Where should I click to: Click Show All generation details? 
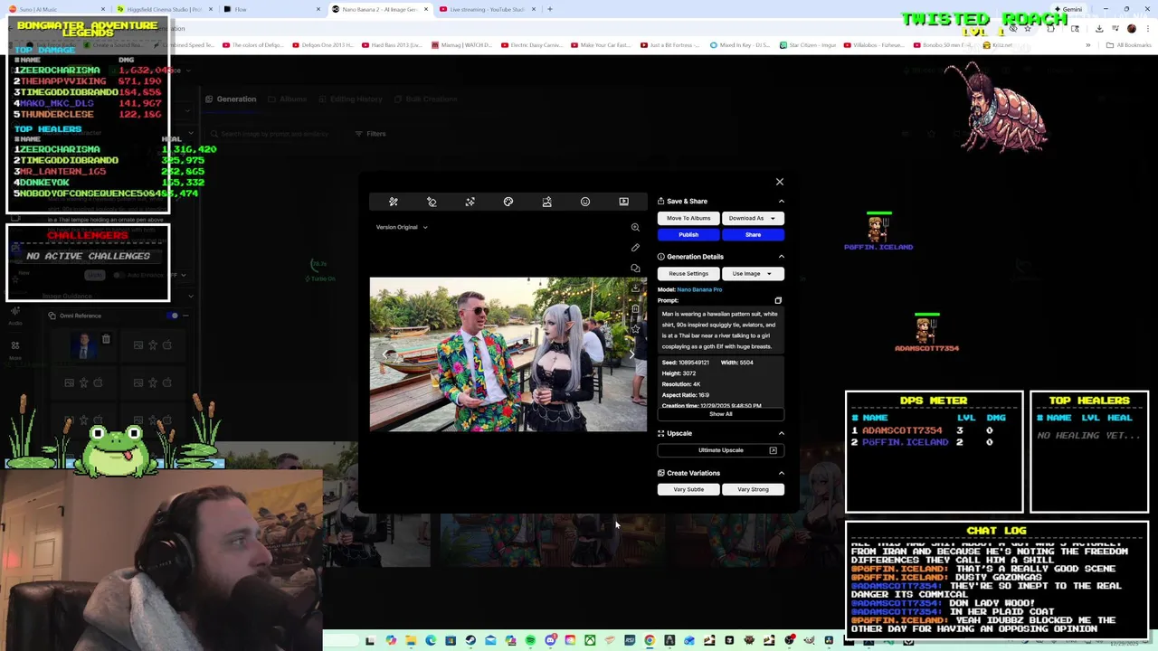(721, 414)
